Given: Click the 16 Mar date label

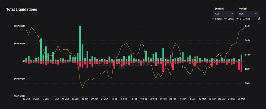Looking at the screenshot, I should [x=212, y=99].
